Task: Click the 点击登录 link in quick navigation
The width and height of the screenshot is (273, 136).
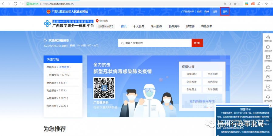Action: click(x=64, y=67)
